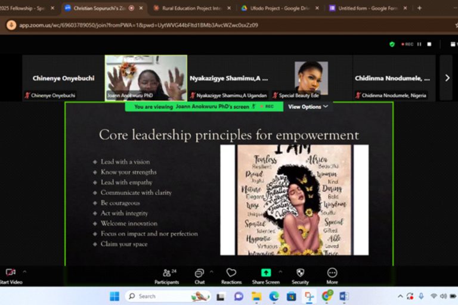Viewport: 458px width, 305px height.
Task: Pause the meeting recording
Action: point(419,44)
